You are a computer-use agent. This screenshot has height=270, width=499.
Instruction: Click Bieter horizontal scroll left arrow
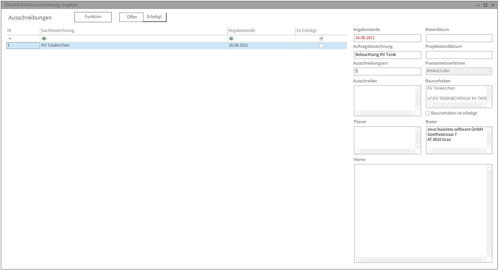tap(430, 151)
